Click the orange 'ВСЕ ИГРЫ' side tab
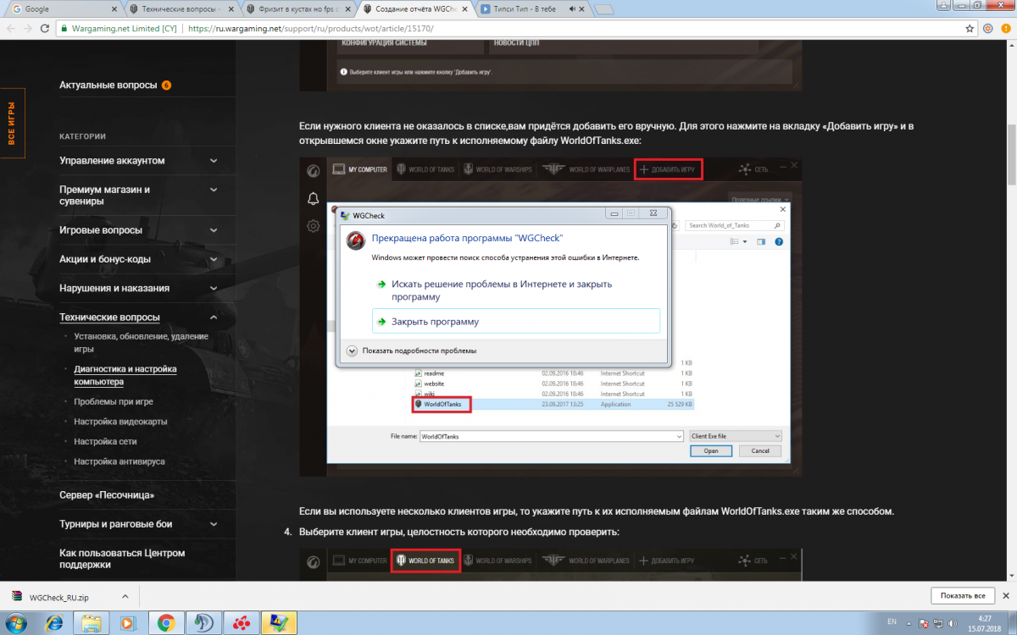The width and height of the screenshot is (1017, 635). 12,123
